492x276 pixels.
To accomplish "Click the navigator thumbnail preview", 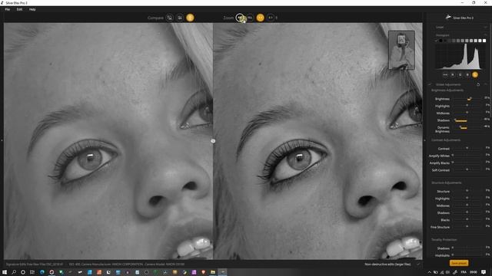I will point(401,50).
